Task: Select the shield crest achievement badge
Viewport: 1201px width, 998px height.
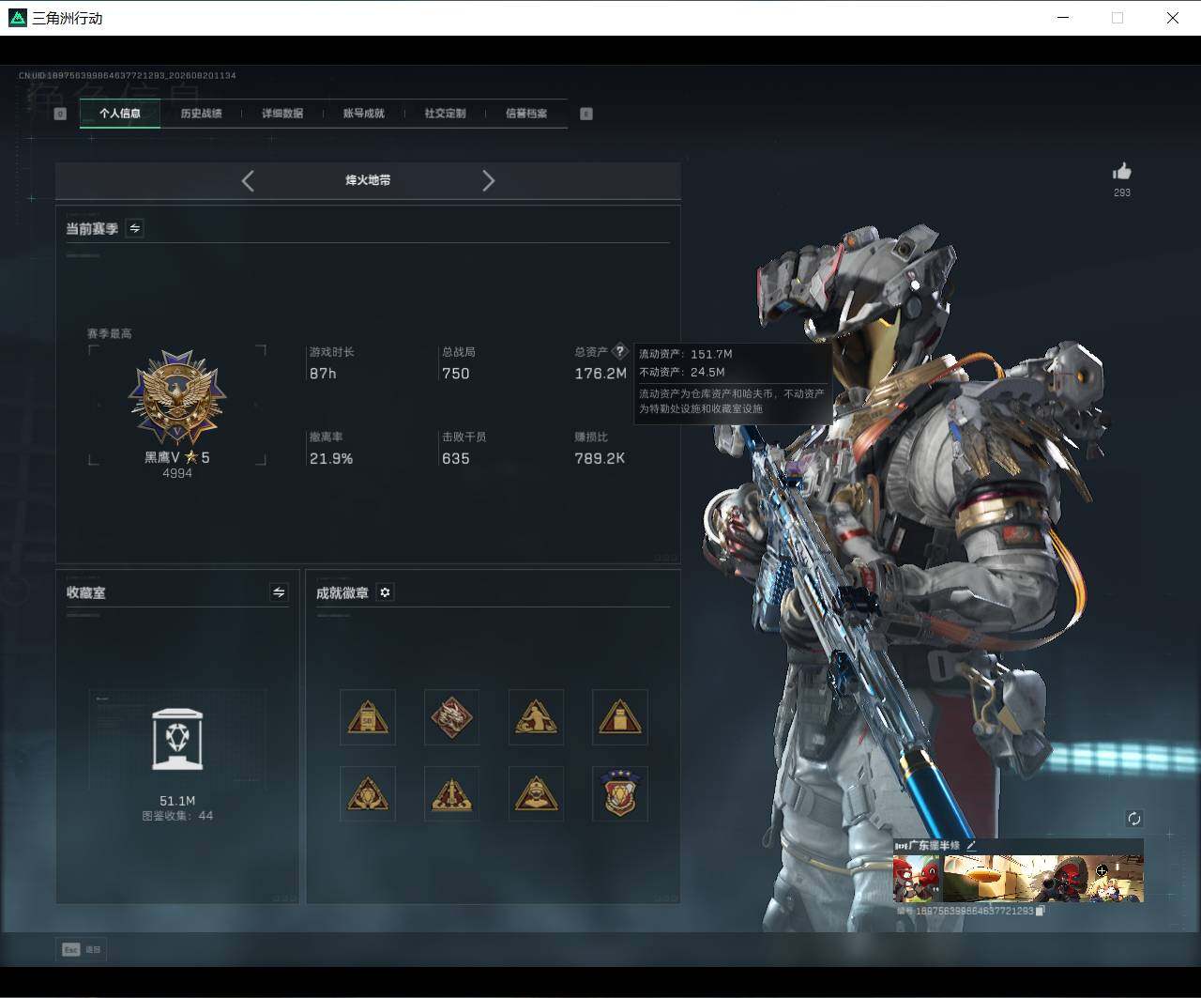Action: (x=620, y=794)
